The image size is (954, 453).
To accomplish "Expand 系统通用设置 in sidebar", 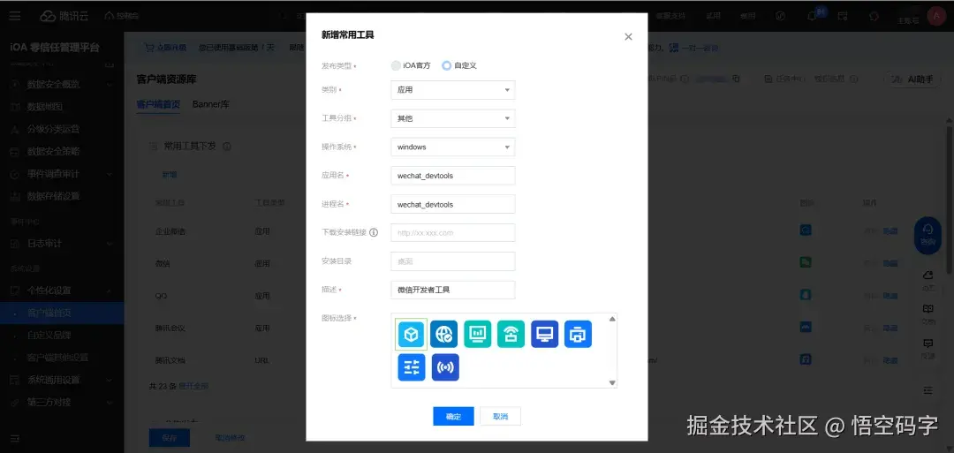I will (x=62, y=380).
